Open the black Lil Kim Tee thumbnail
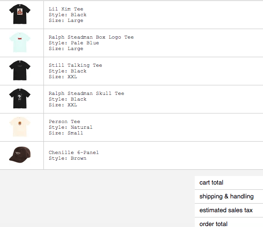The width and height of the screenshot is (263, 227). pos(20,14)
